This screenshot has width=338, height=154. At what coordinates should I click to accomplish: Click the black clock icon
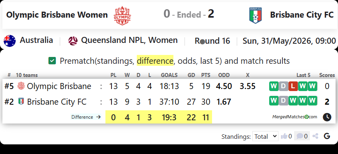(327, 117)
